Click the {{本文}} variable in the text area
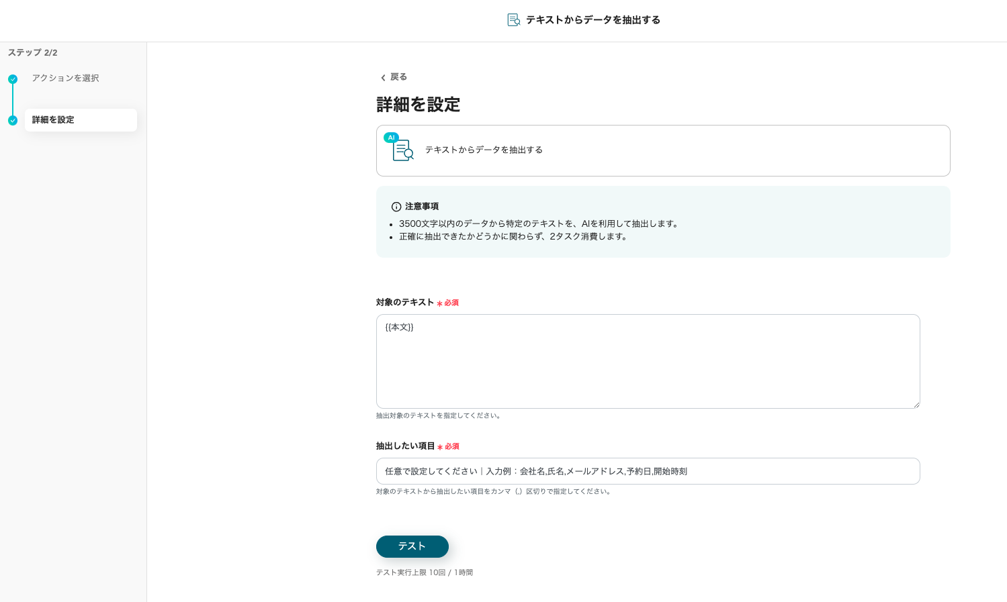The width and height of the screenshot is (1007, 602). (x=400, y=328)
